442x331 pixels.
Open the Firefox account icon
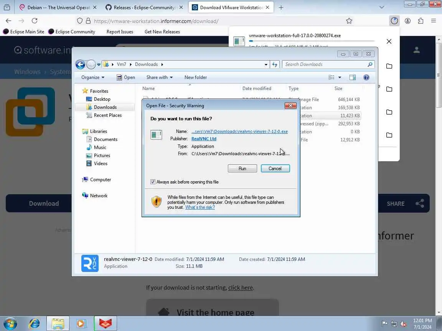(x=407, y=21)
